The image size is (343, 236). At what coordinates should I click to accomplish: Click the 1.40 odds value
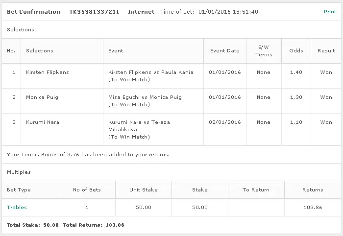click(x=296, y=72)
